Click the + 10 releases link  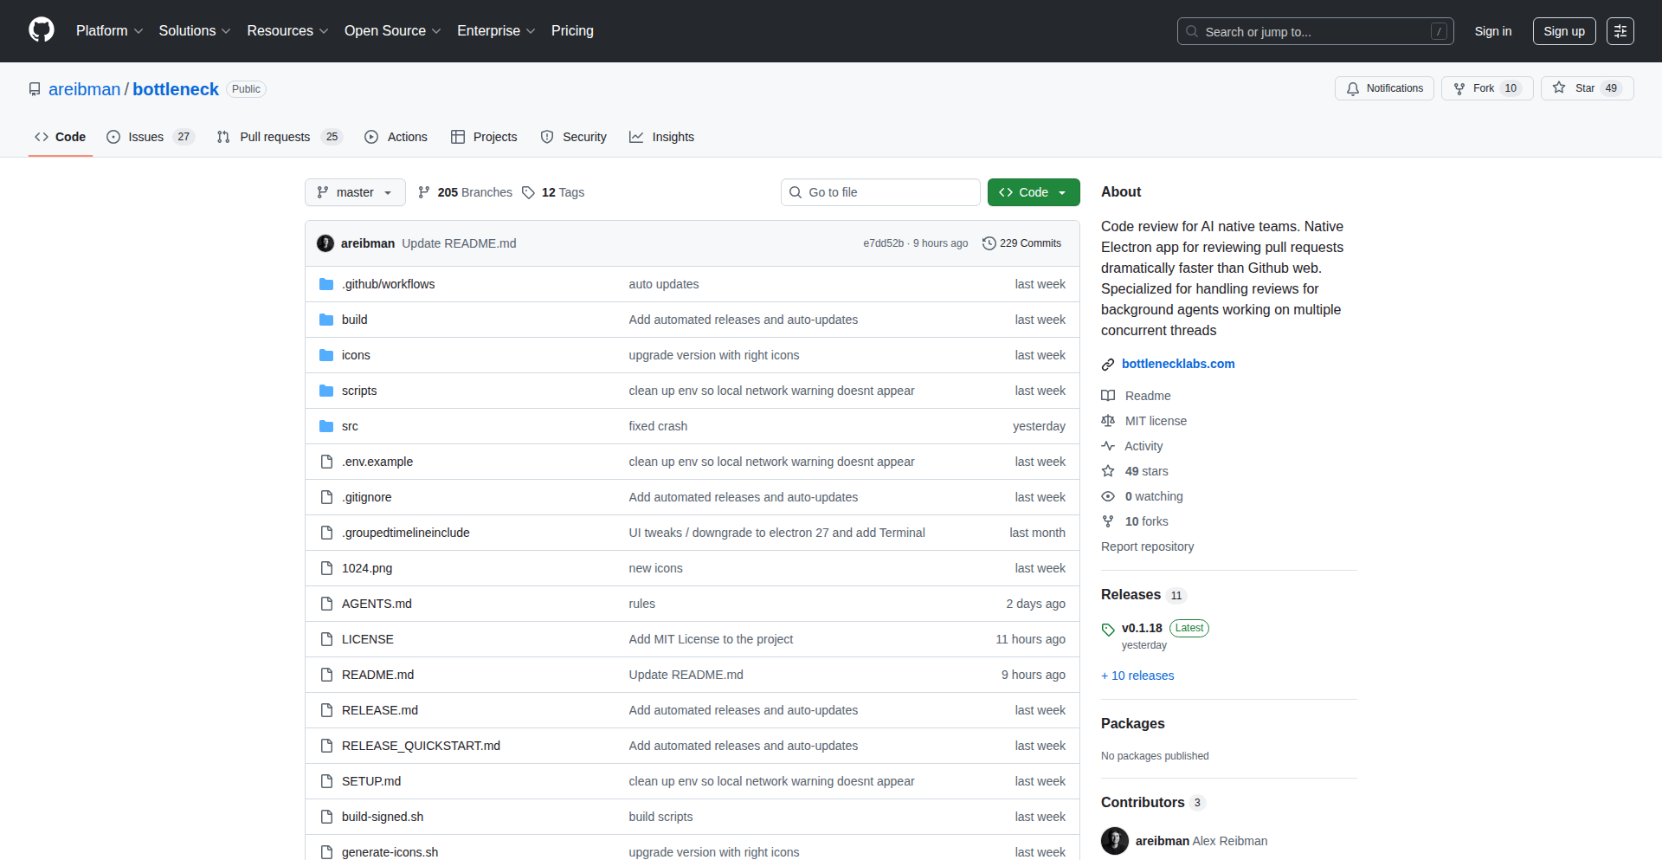(1137, 676)
